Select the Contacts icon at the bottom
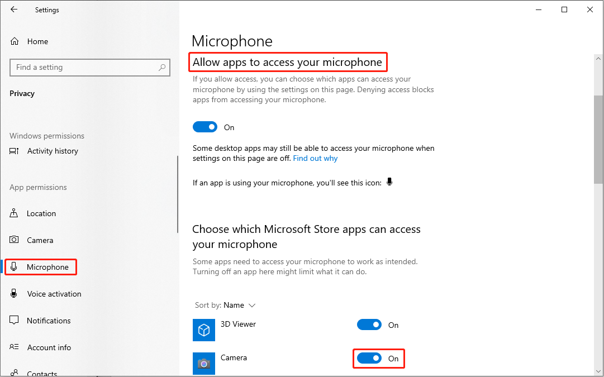 coord(13,371)
